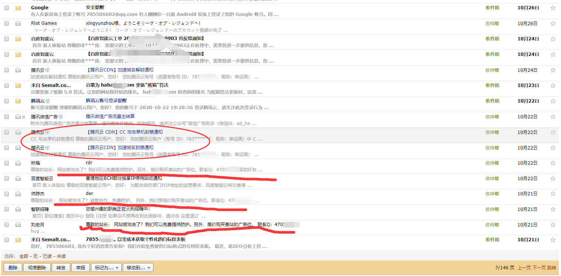This screenshot has height=276, width=561.
Task: Select read emails via 已读 link
Action: (47, 256)
